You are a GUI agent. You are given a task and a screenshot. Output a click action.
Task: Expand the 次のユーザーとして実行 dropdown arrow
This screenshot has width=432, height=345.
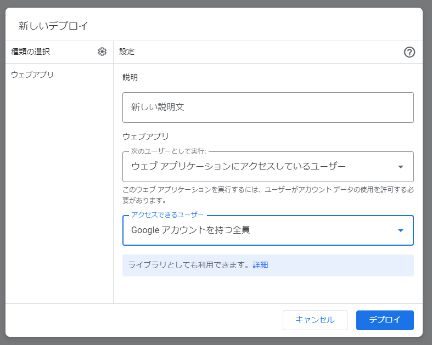[x=401, y=167]
